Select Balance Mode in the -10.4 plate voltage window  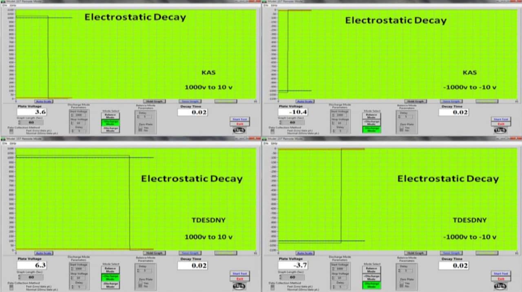[x=372, y=116]
